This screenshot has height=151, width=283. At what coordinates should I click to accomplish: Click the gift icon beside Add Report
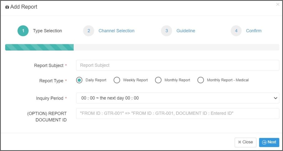(x=7, y=7)
